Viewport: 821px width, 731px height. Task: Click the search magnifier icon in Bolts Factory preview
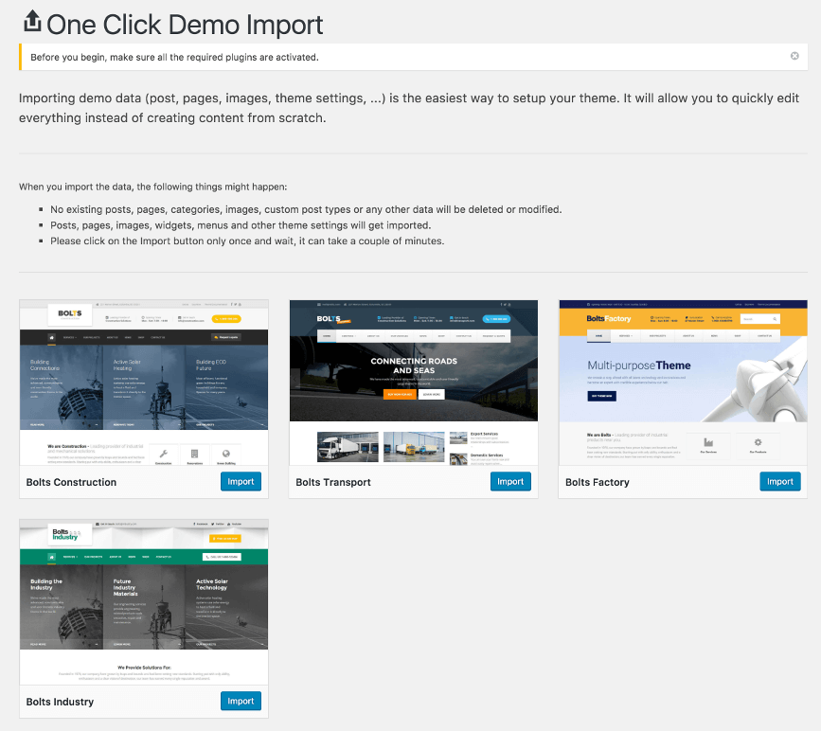pos(775,319)
